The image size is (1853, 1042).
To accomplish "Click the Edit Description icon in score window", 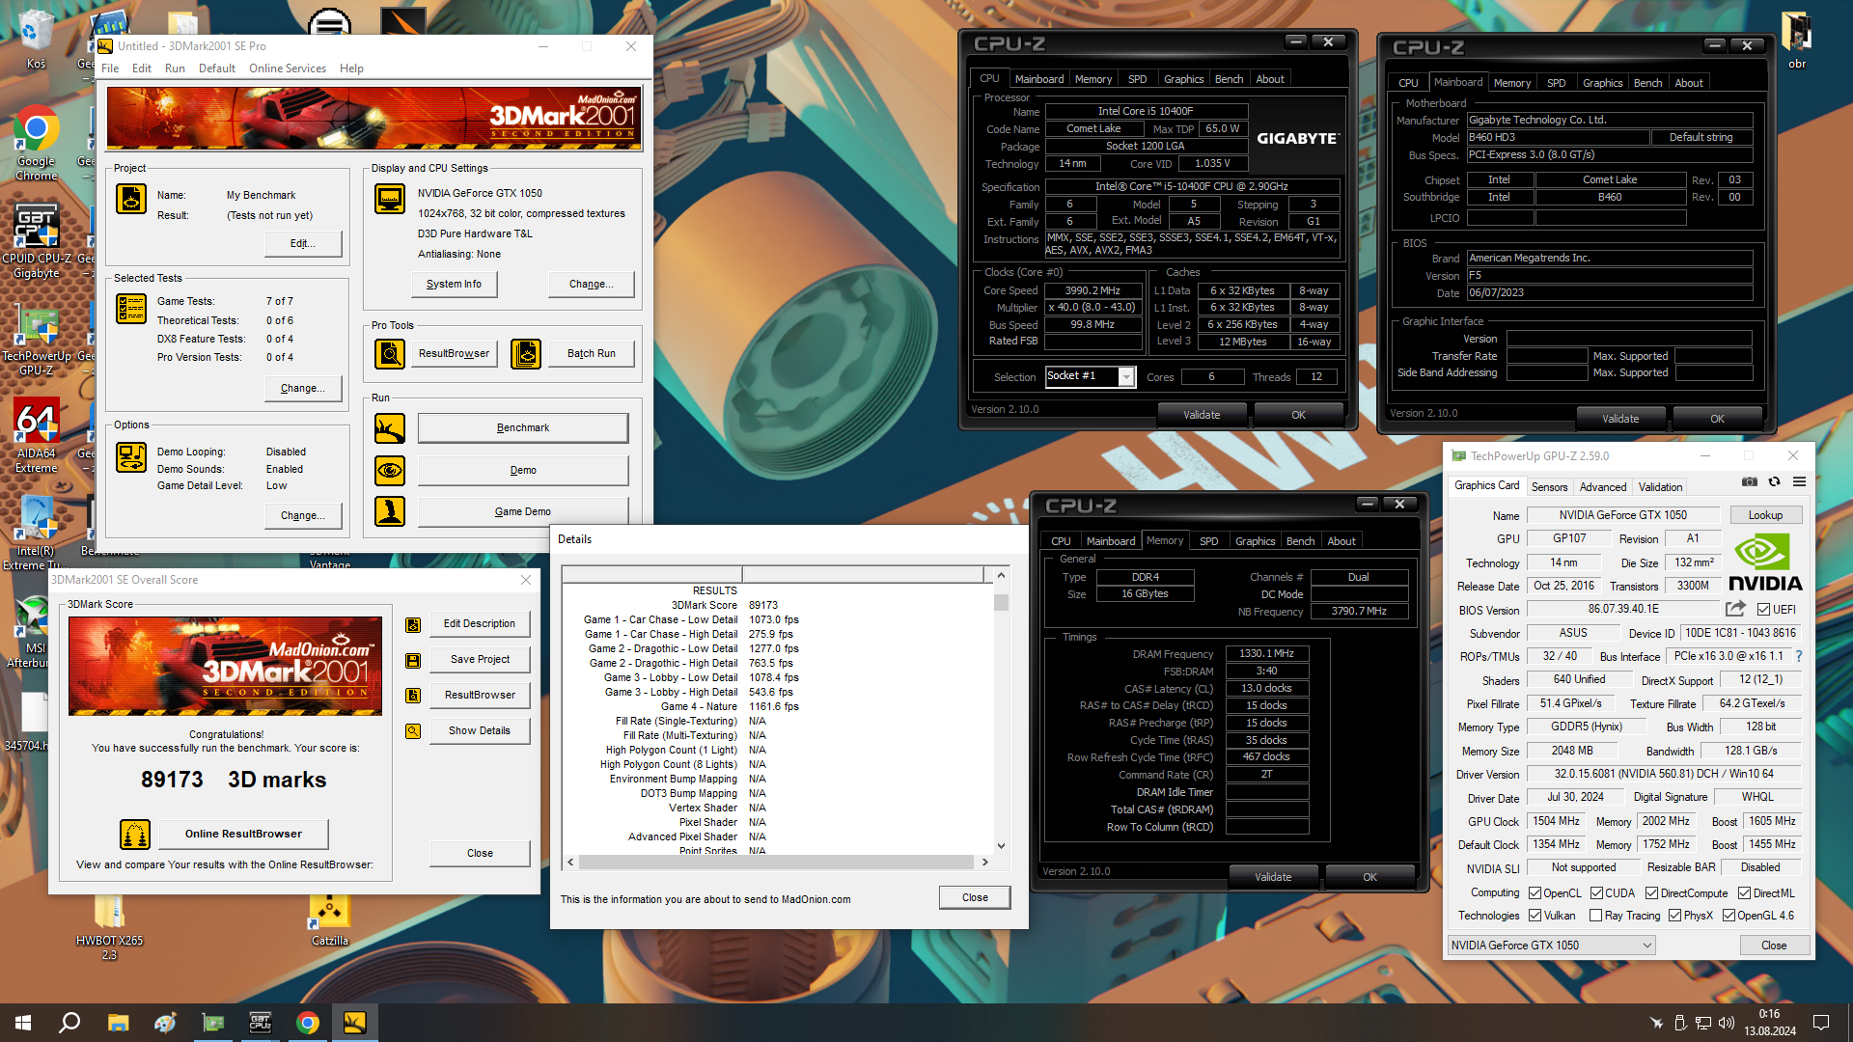I will (x=413, y=625).
